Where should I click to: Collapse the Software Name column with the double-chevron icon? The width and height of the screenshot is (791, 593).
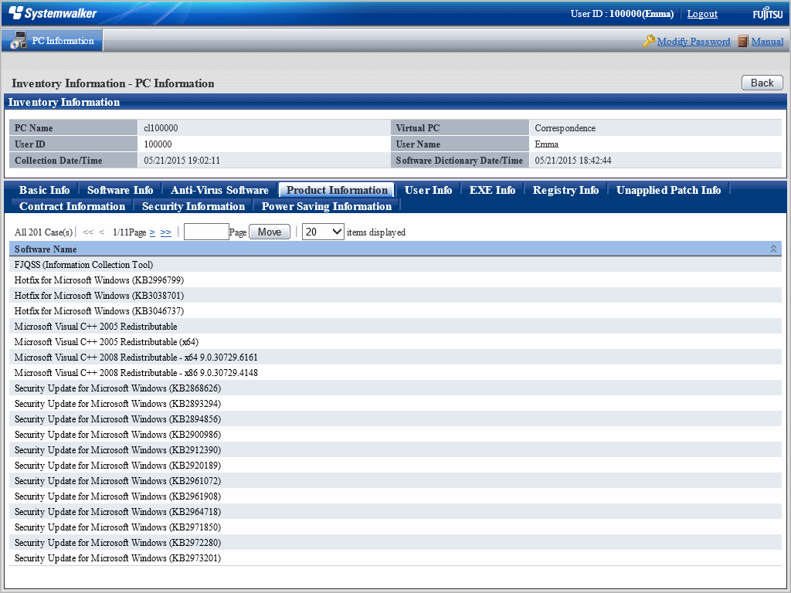773,249
